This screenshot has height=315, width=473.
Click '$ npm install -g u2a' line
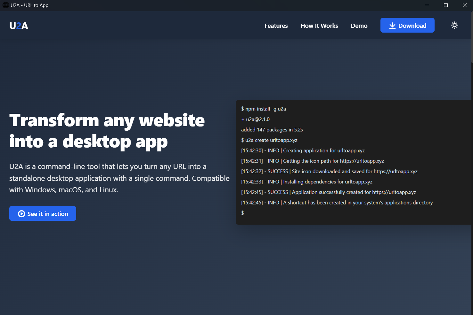point(264,109)
